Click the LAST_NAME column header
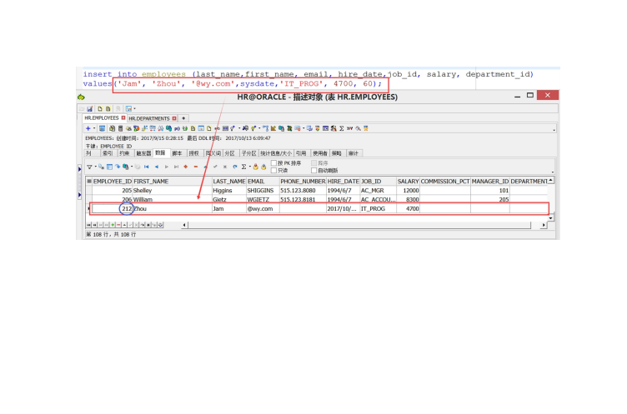The height and width of the screenshot is (414, 627). coord(229,182)
